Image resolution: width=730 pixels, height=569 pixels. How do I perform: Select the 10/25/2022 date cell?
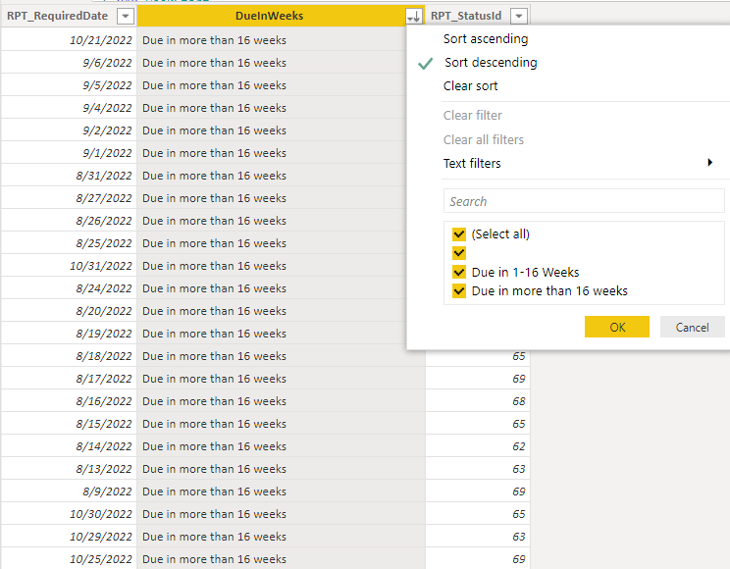coord(69,559)
